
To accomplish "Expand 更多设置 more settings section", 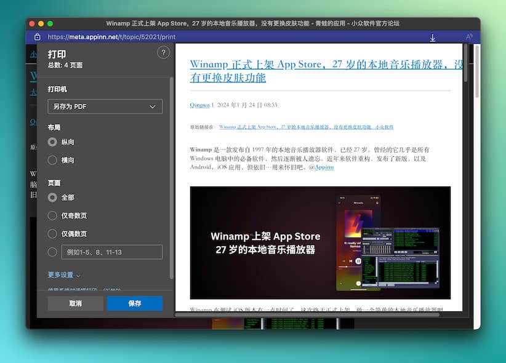I will tap(64, 275).
